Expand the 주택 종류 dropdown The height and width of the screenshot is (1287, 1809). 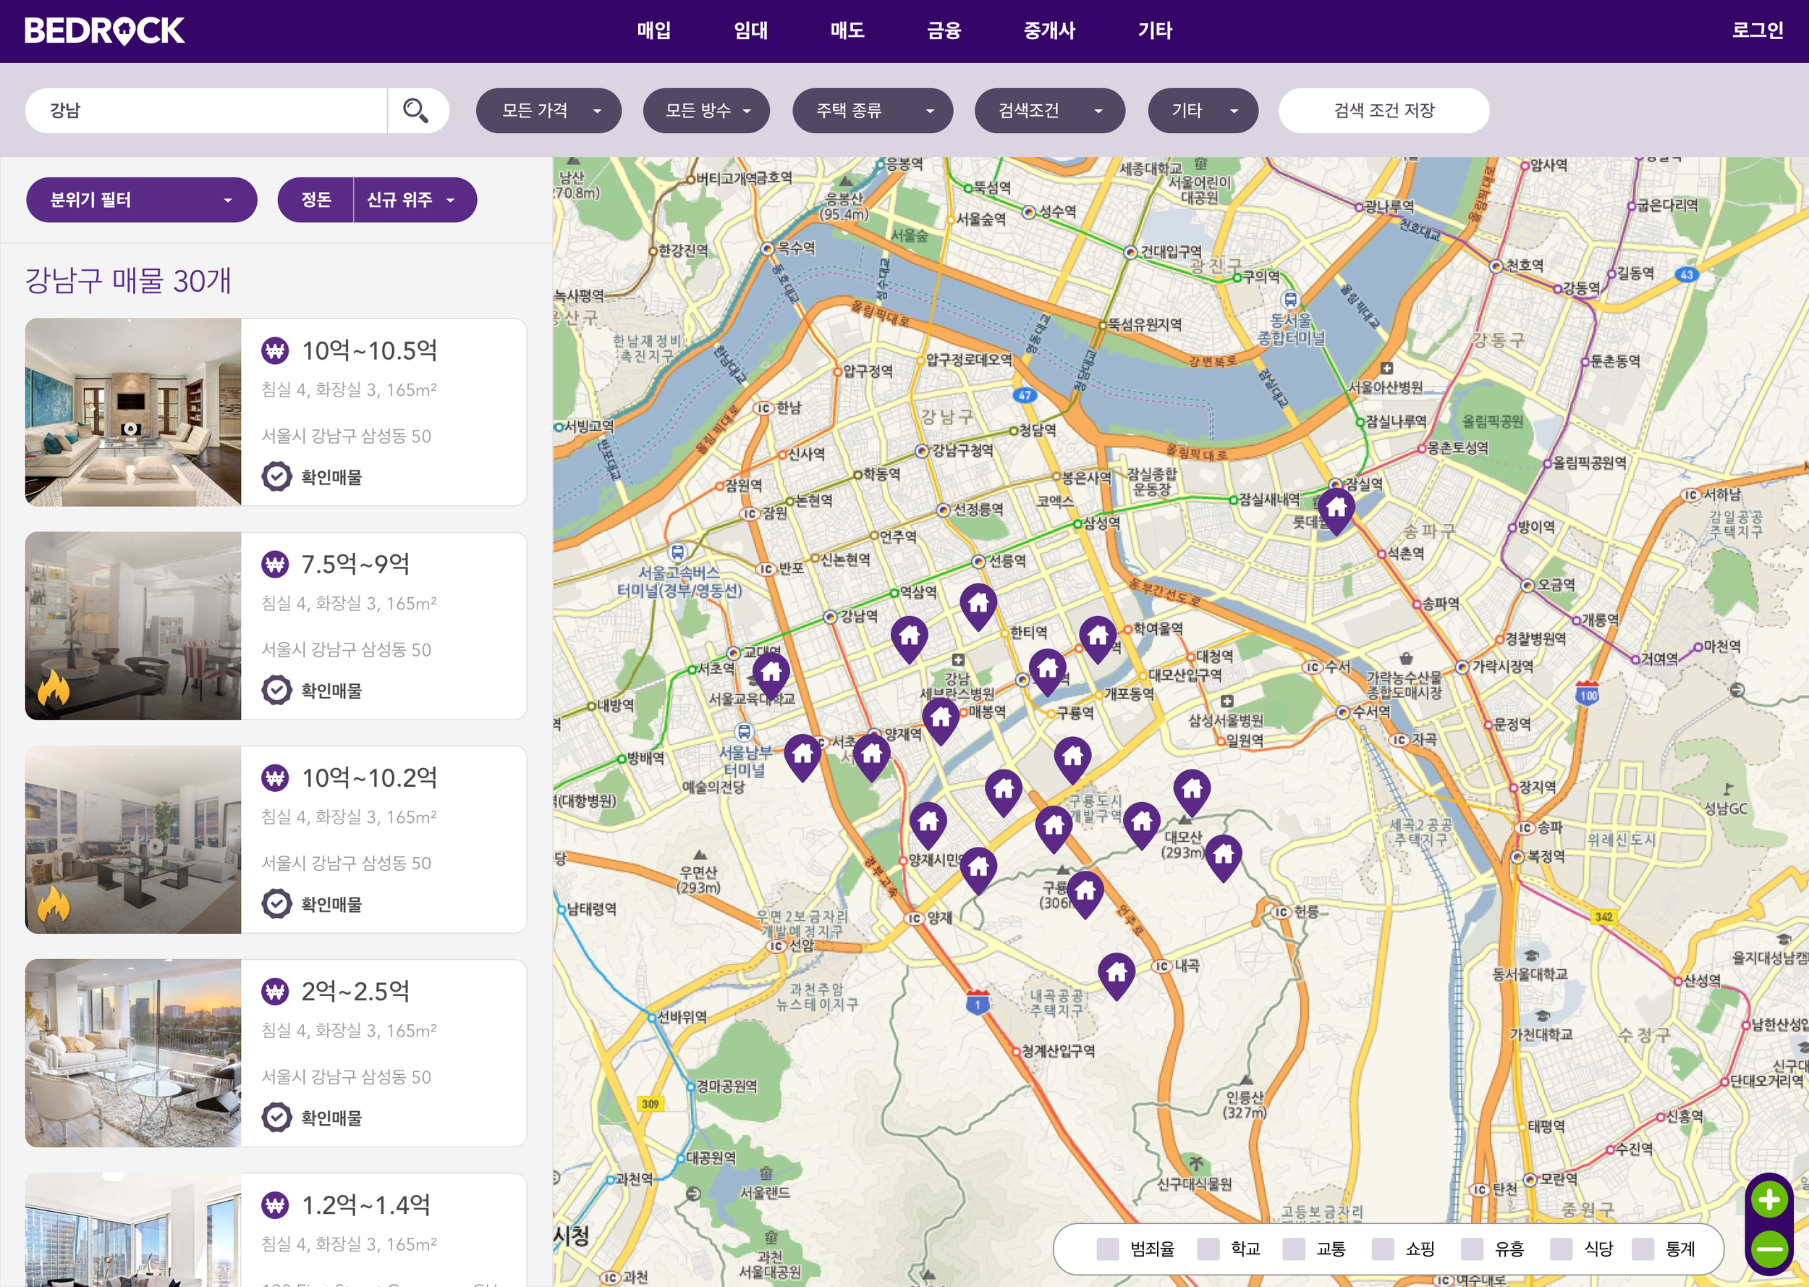872,110
